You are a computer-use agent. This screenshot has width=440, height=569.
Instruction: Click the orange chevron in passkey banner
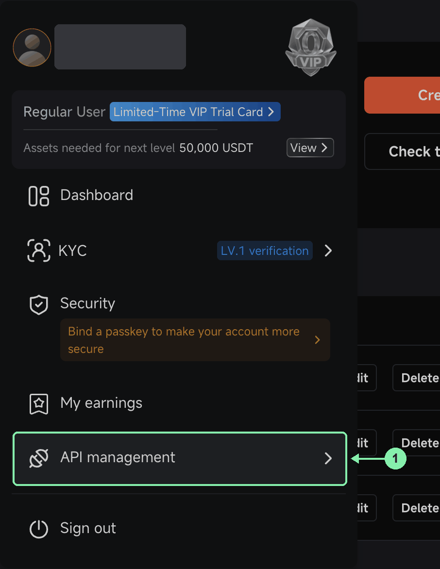click(x=317, y=340)
